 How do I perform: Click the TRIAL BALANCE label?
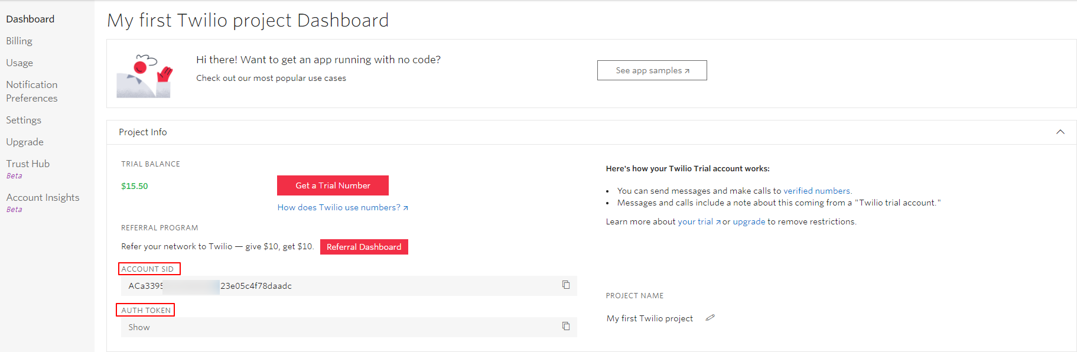tap(151, 164)
